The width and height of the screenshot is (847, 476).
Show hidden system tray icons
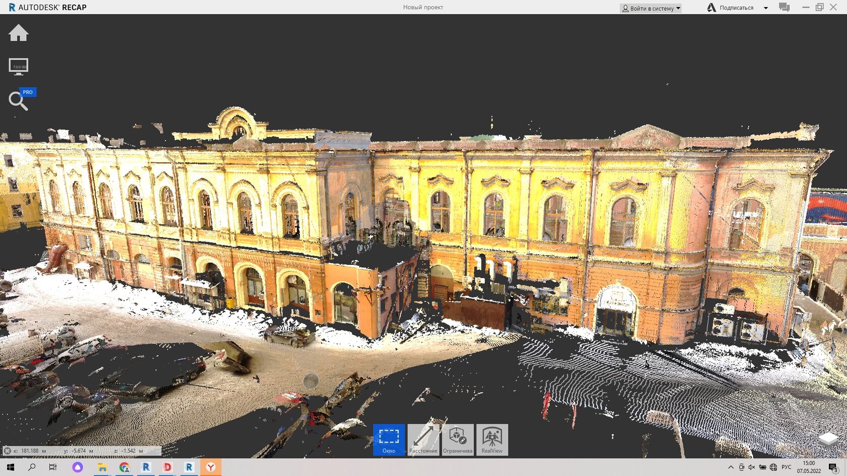tap(731, 467)
